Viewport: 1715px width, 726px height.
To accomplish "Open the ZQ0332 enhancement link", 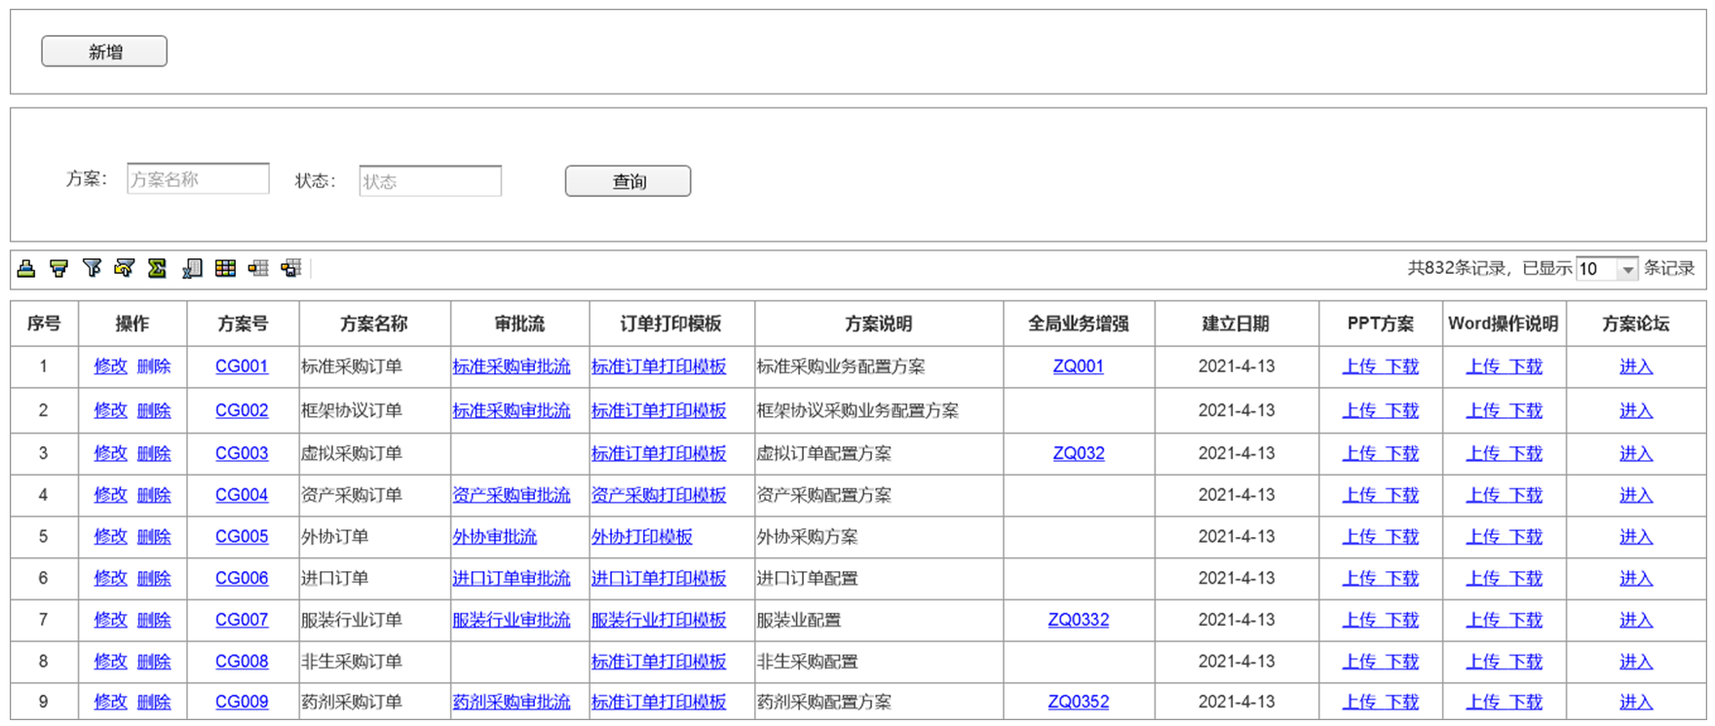I will [x=1078, y=620].
